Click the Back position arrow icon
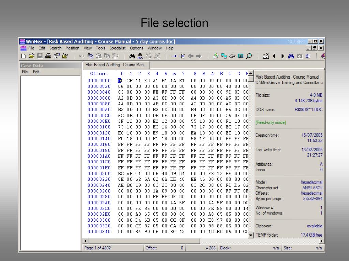This screenshot has width=349, height=261. [191, 56]
